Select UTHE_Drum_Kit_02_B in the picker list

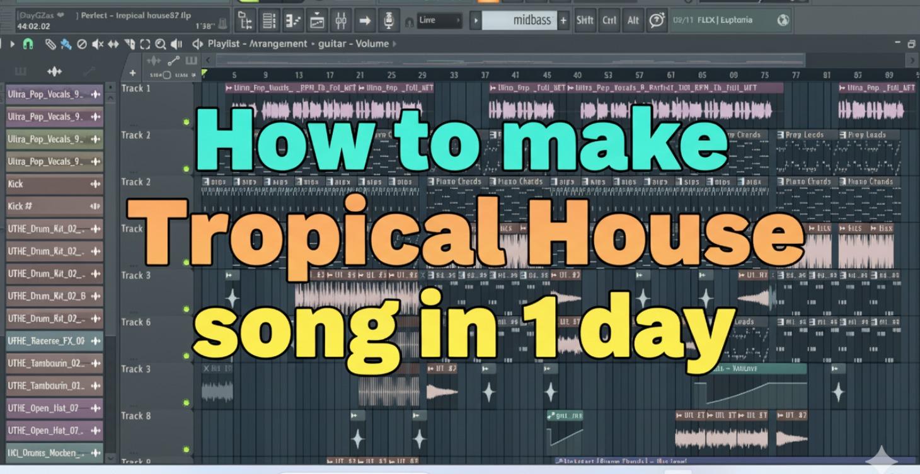54,296
